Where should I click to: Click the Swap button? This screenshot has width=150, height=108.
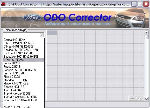point(136,98)
